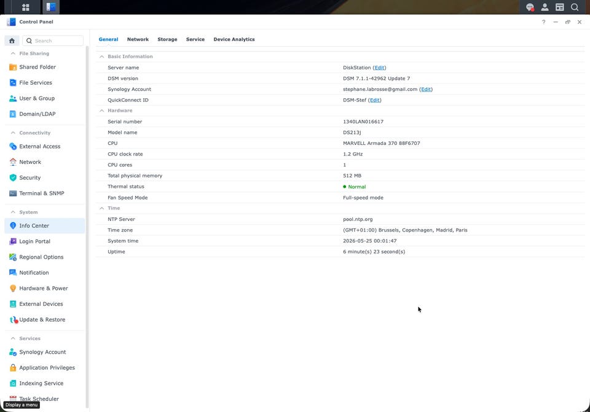Open Regional Options

coord(45,257)
